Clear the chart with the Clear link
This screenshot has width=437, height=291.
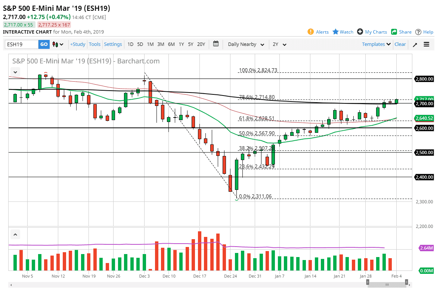[x=400, y=44]
